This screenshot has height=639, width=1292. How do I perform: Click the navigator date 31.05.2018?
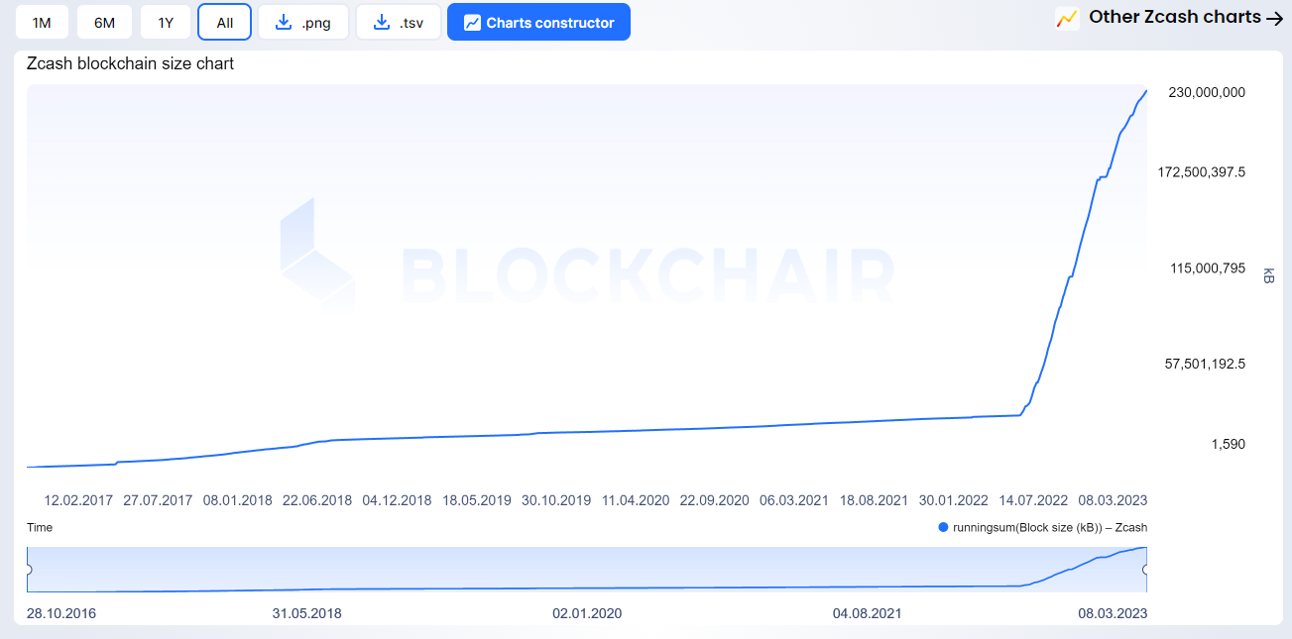pyautogui.click(x=306, y=613)
